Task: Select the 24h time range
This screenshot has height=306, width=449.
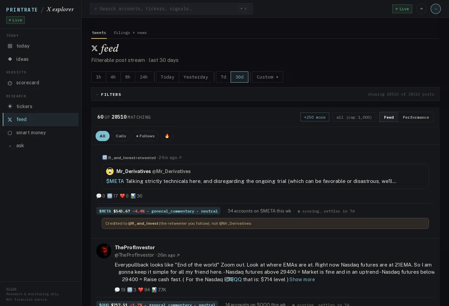Action: [x=144, y=77]
